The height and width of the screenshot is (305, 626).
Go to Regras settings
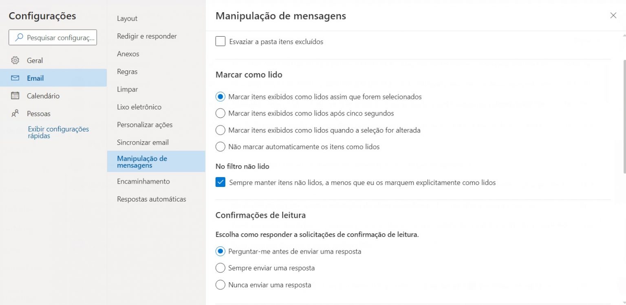point(156,72)
